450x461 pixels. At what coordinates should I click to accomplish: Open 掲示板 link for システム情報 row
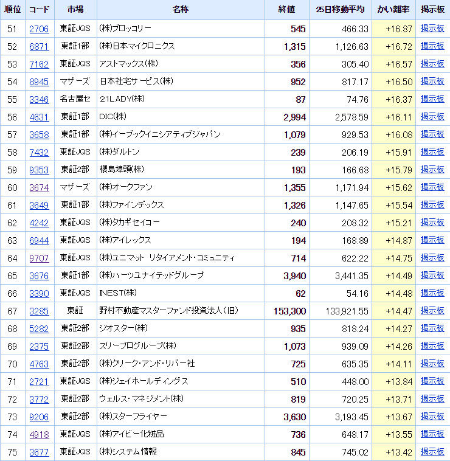tap(432, 452)
